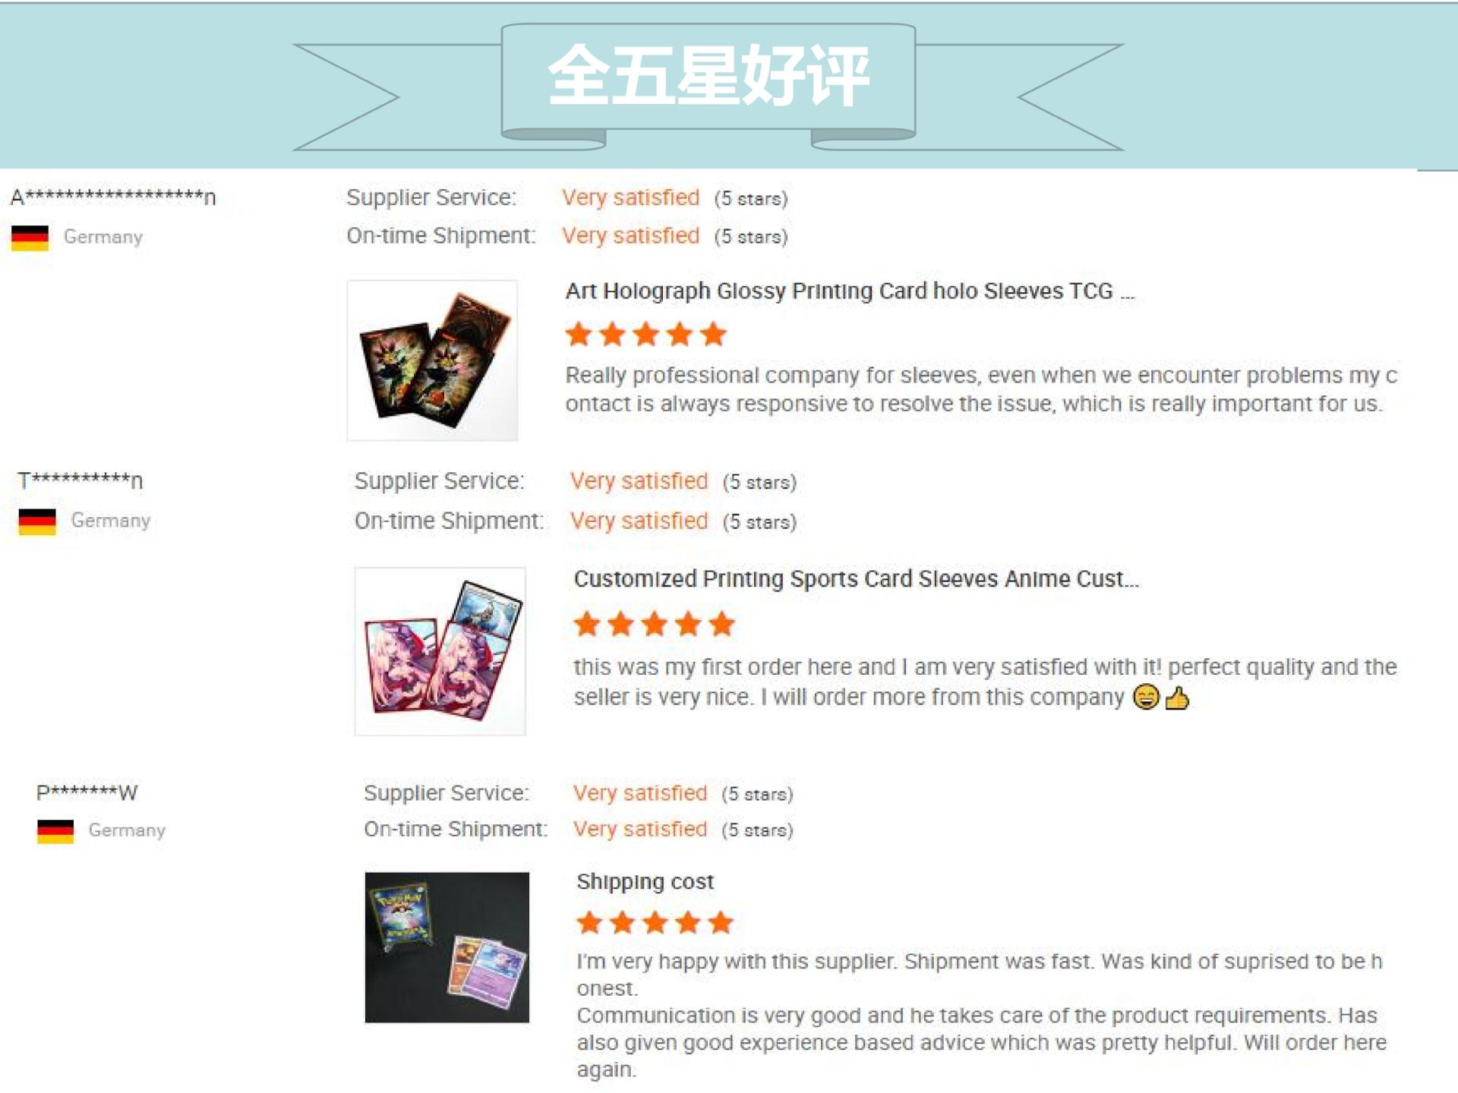Click the thumbs up emoji in second review
This screenshot has width=1458, height=1093.
point(1177,697)
